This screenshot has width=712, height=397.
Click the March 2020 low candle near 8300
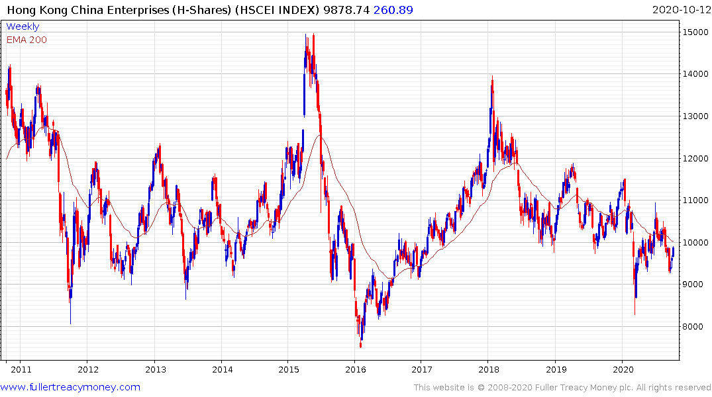pos(635,290)
